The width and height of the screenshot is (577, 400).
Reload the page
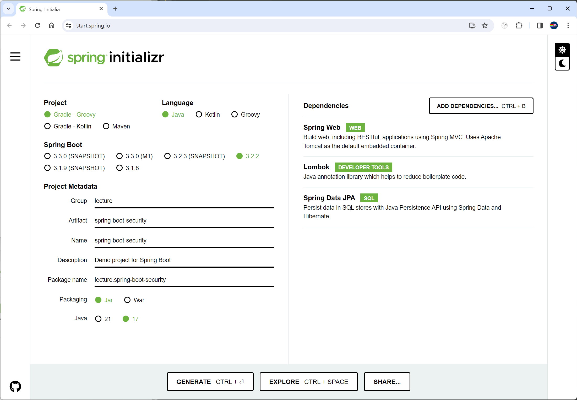37,25
